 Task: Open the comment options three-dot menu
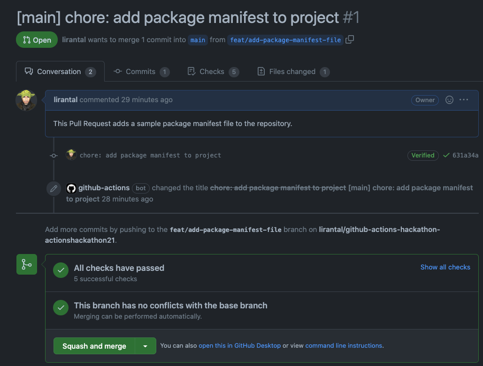tap(464, 100)
